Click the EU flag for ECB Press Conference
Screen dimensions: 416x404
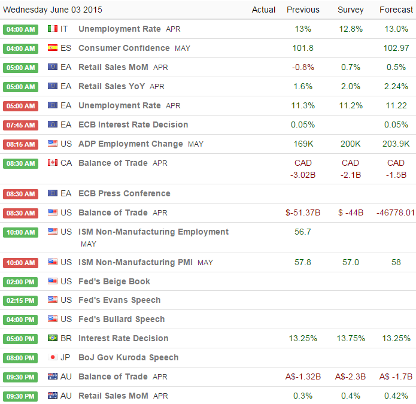tap(52, 193)
